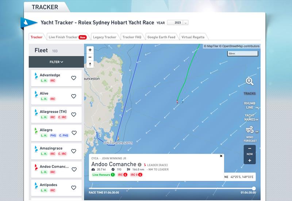Select Allegresse (TH) sail icon

tap(36, 112)
